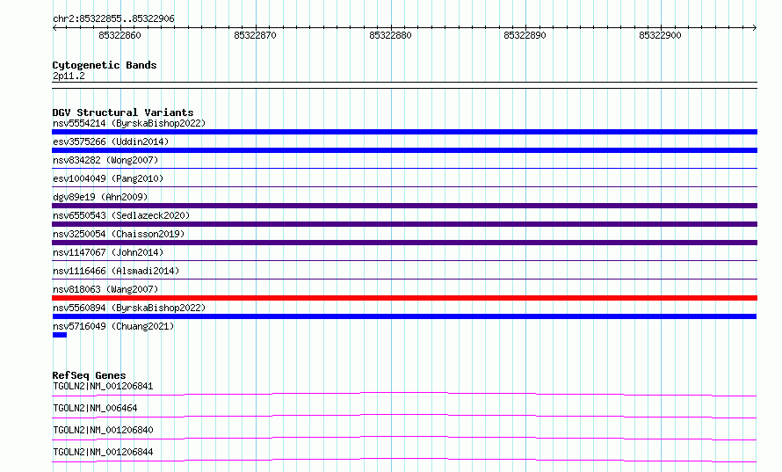Click the RefSeq Genes track title
Viewport: 782px width, 472px height.
89,375
